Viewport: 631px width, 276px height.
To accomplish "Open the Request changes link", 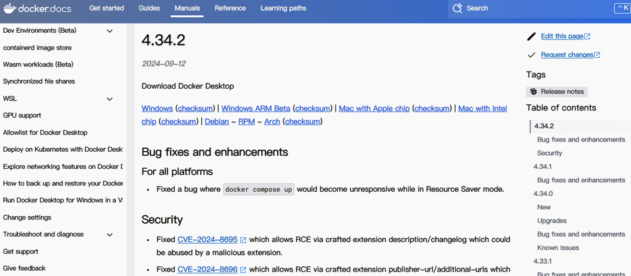I will tap(571, 55).
